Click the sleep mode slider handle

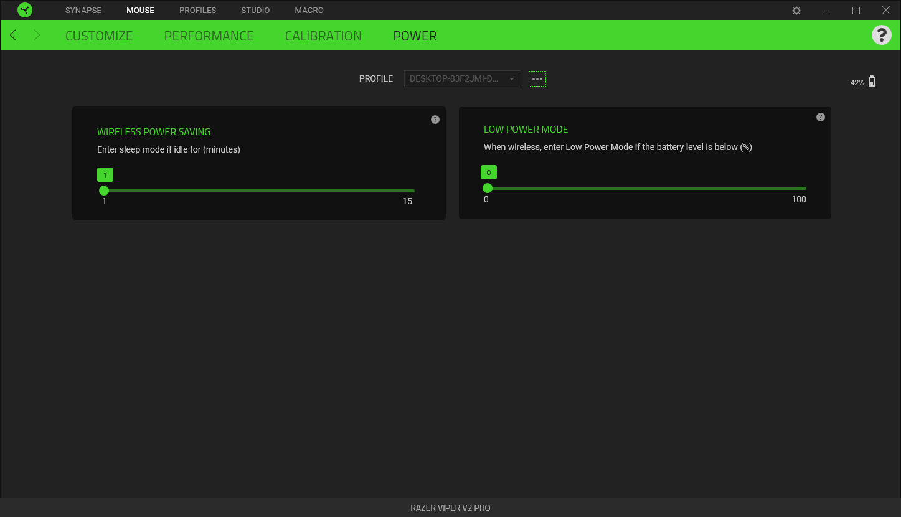point(104,191)
